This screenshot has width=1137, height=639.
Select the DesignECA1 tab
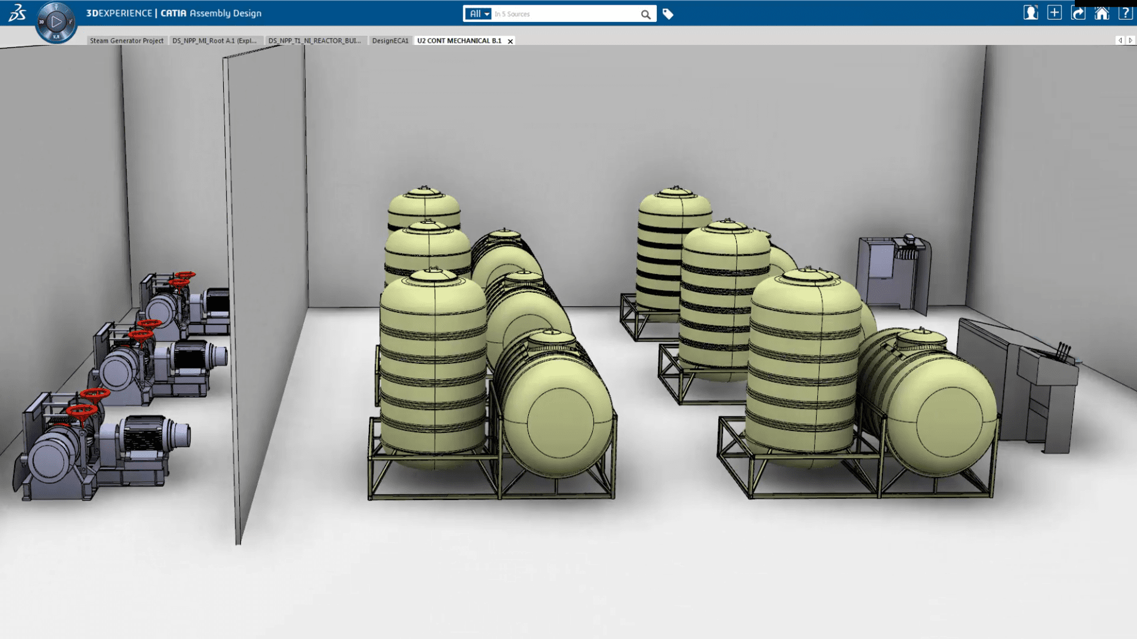390,41
